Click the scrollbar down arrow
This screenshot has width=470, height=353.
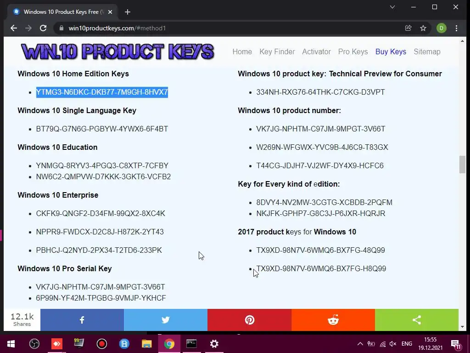click(x=462, y=327)
